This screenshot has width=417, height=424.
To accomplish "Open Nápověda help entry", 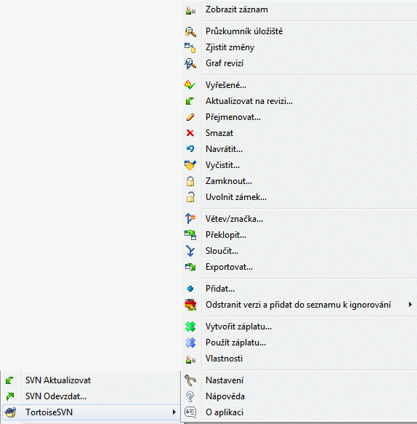I will 300,396.
